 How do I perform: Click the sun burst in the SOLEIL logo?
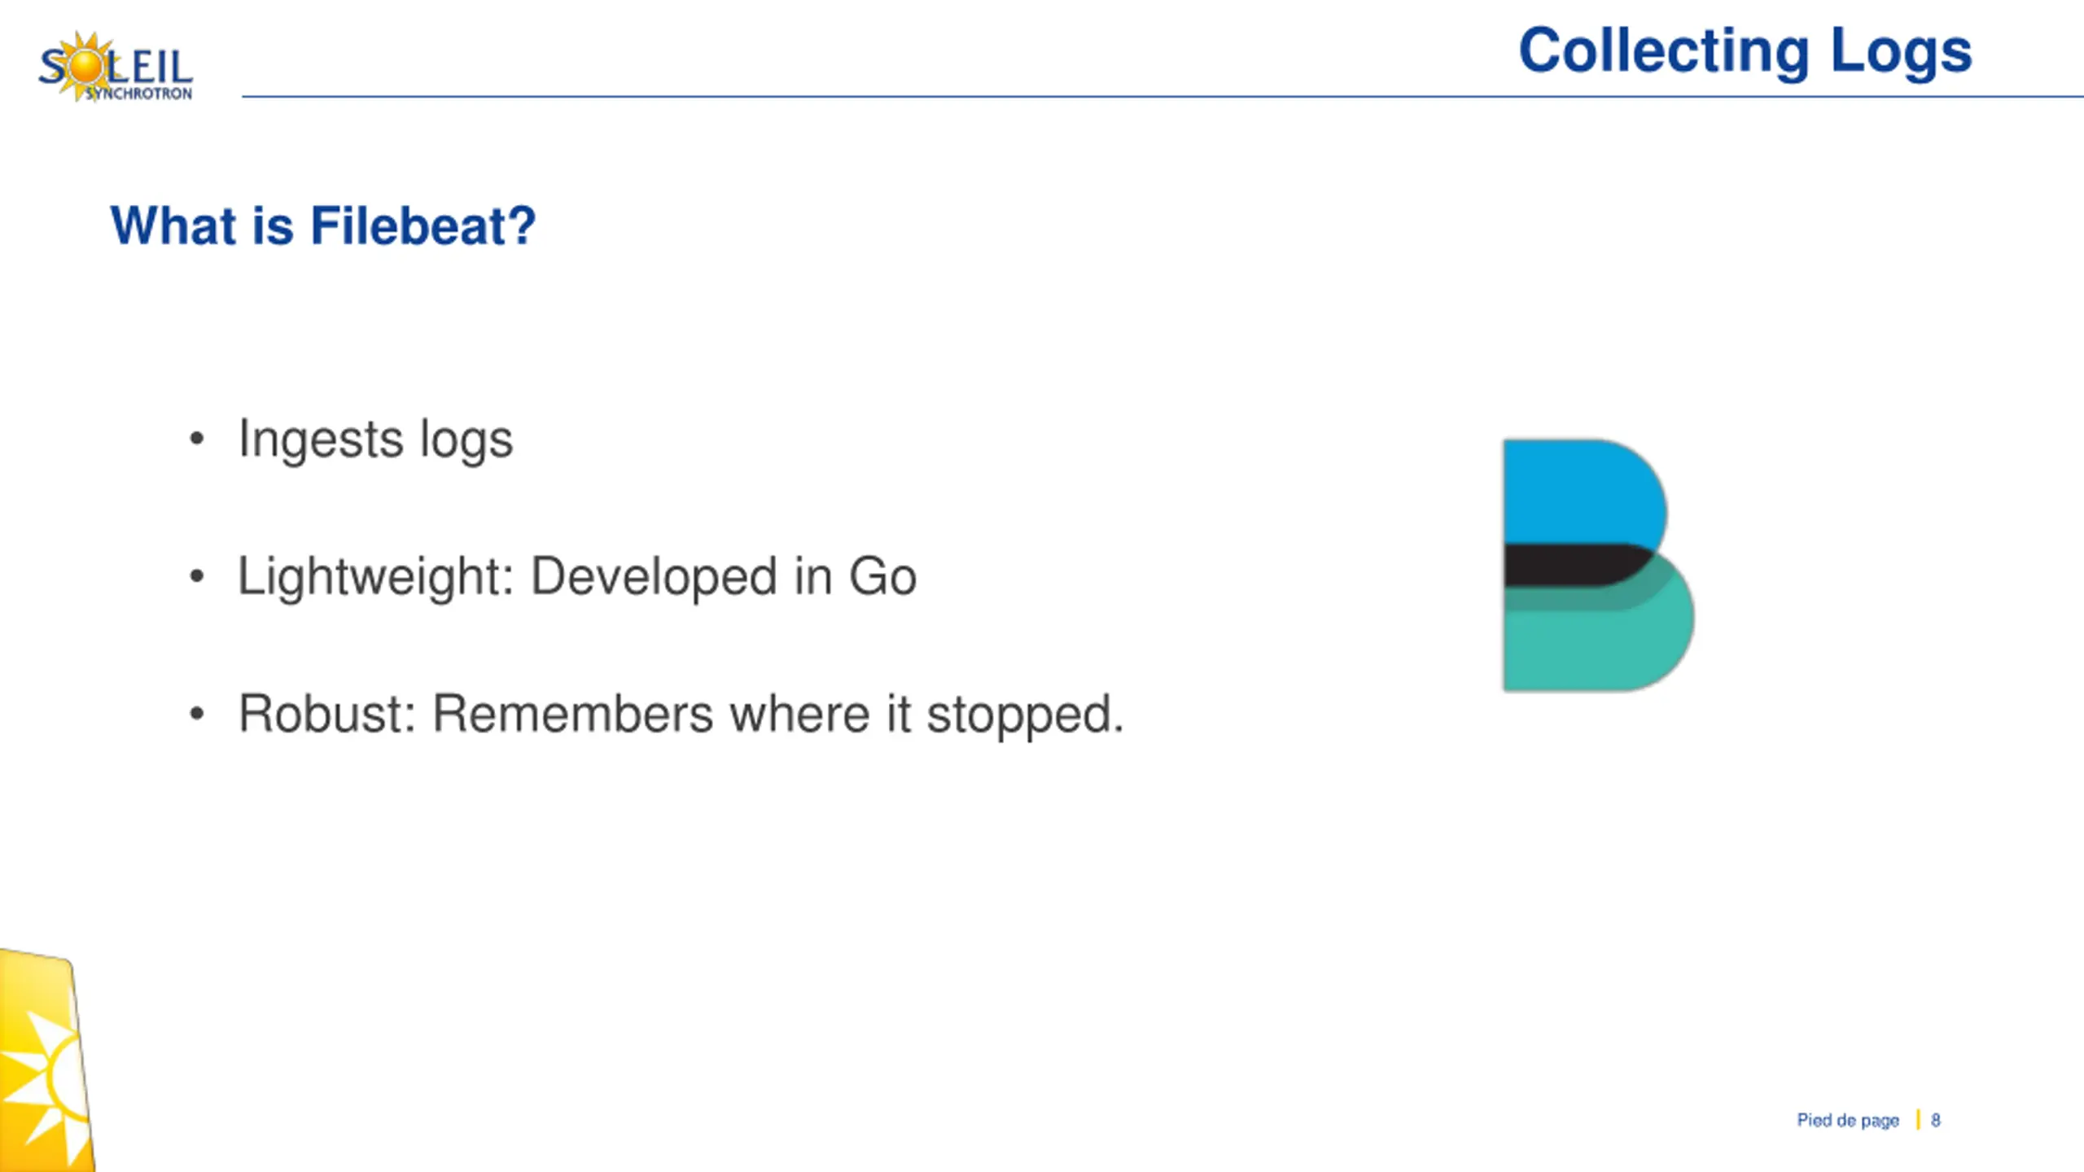pos(88,65)
